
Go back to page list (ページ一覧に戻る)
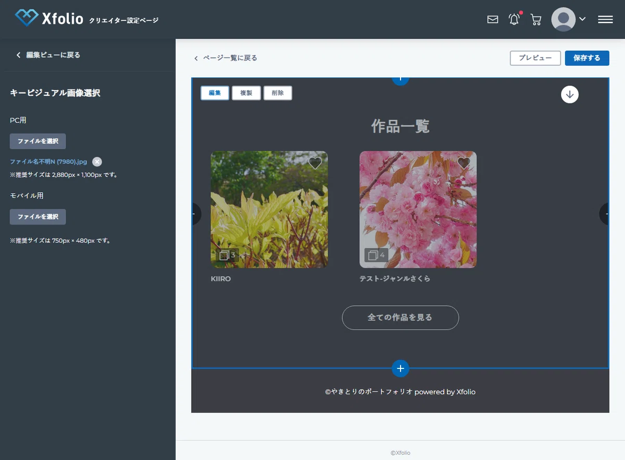click(226, 58)
